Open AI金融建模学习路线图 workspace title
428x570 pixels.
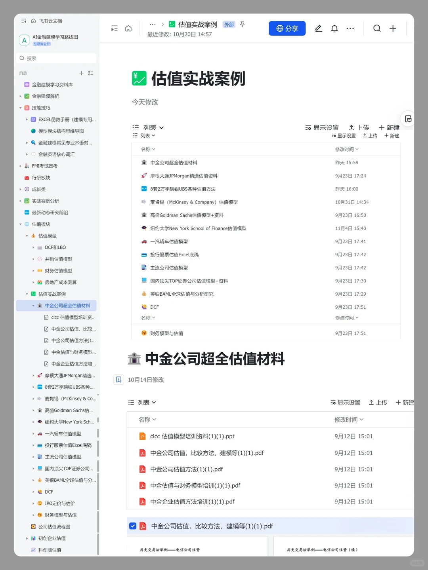55,37
